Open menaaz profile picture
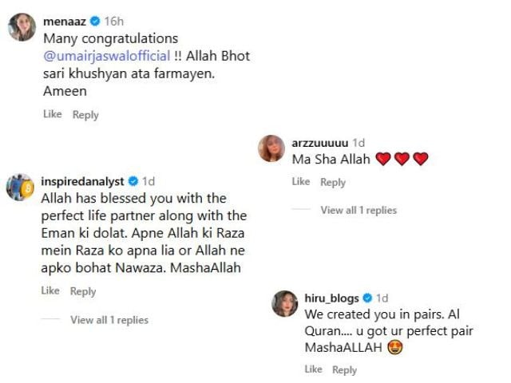This screenshot has height=383, width=511. pyautogui.click(x=21, y=28)
